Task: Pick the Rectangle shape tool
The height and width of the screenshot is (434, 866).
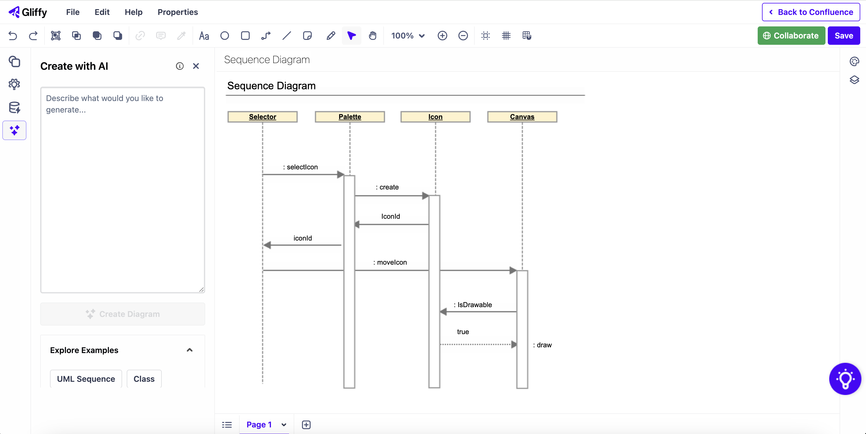Action: [245, 36]
